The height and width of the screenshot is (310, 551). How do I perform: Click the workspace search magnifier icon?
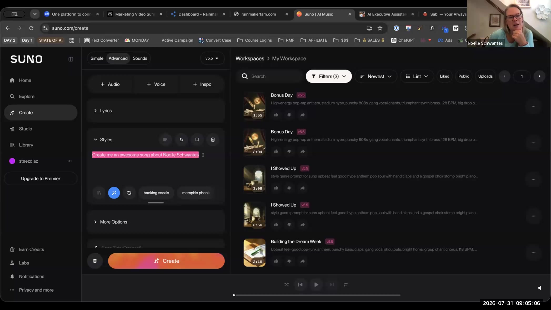tap(245, 76)
